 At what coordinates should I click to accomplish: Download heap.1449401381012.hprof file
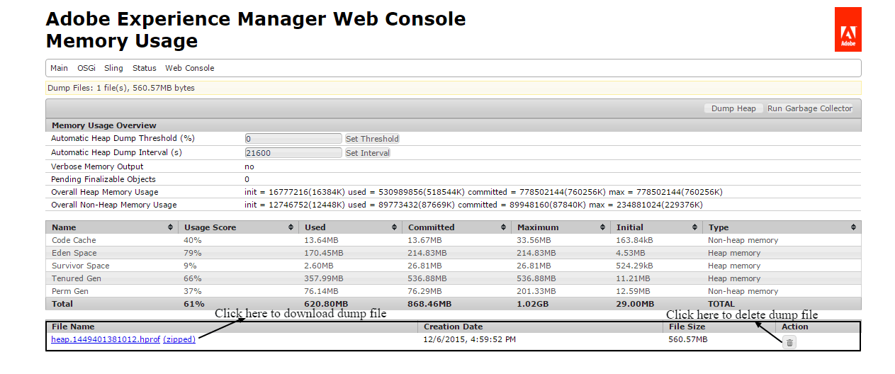click(106, 339)
